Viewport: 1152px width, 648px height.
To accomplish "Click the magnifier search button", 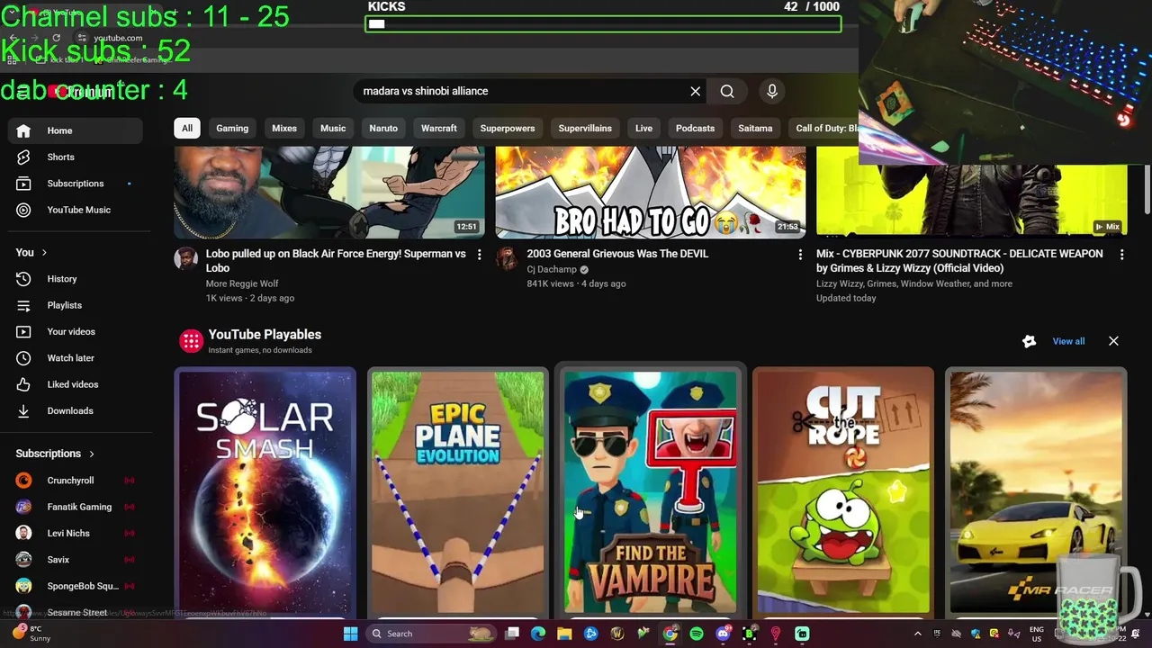I will [727, 91].
